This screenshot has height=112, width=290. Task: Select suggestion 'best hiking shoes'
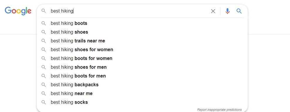[x=142, y=32]
